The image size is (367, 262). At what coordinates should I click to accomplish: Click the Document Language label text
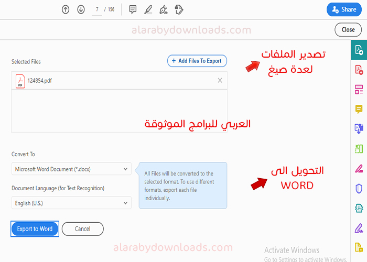[58, 188]
